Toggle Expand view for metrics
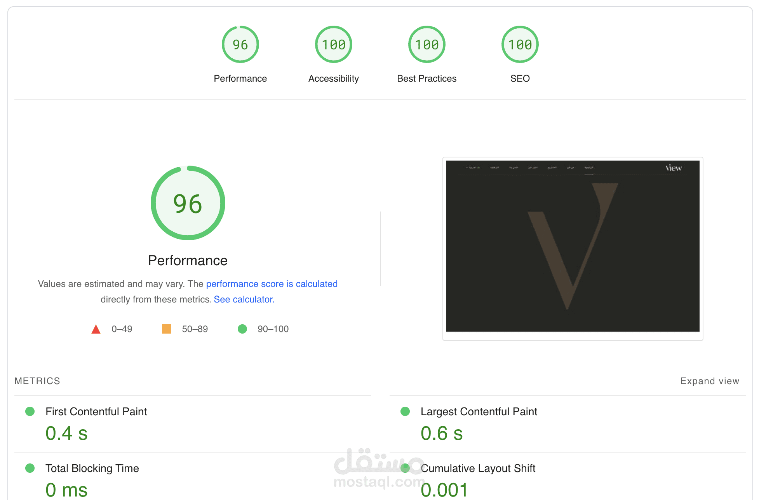Screen dimensions: 759x500 click(709, 381)
